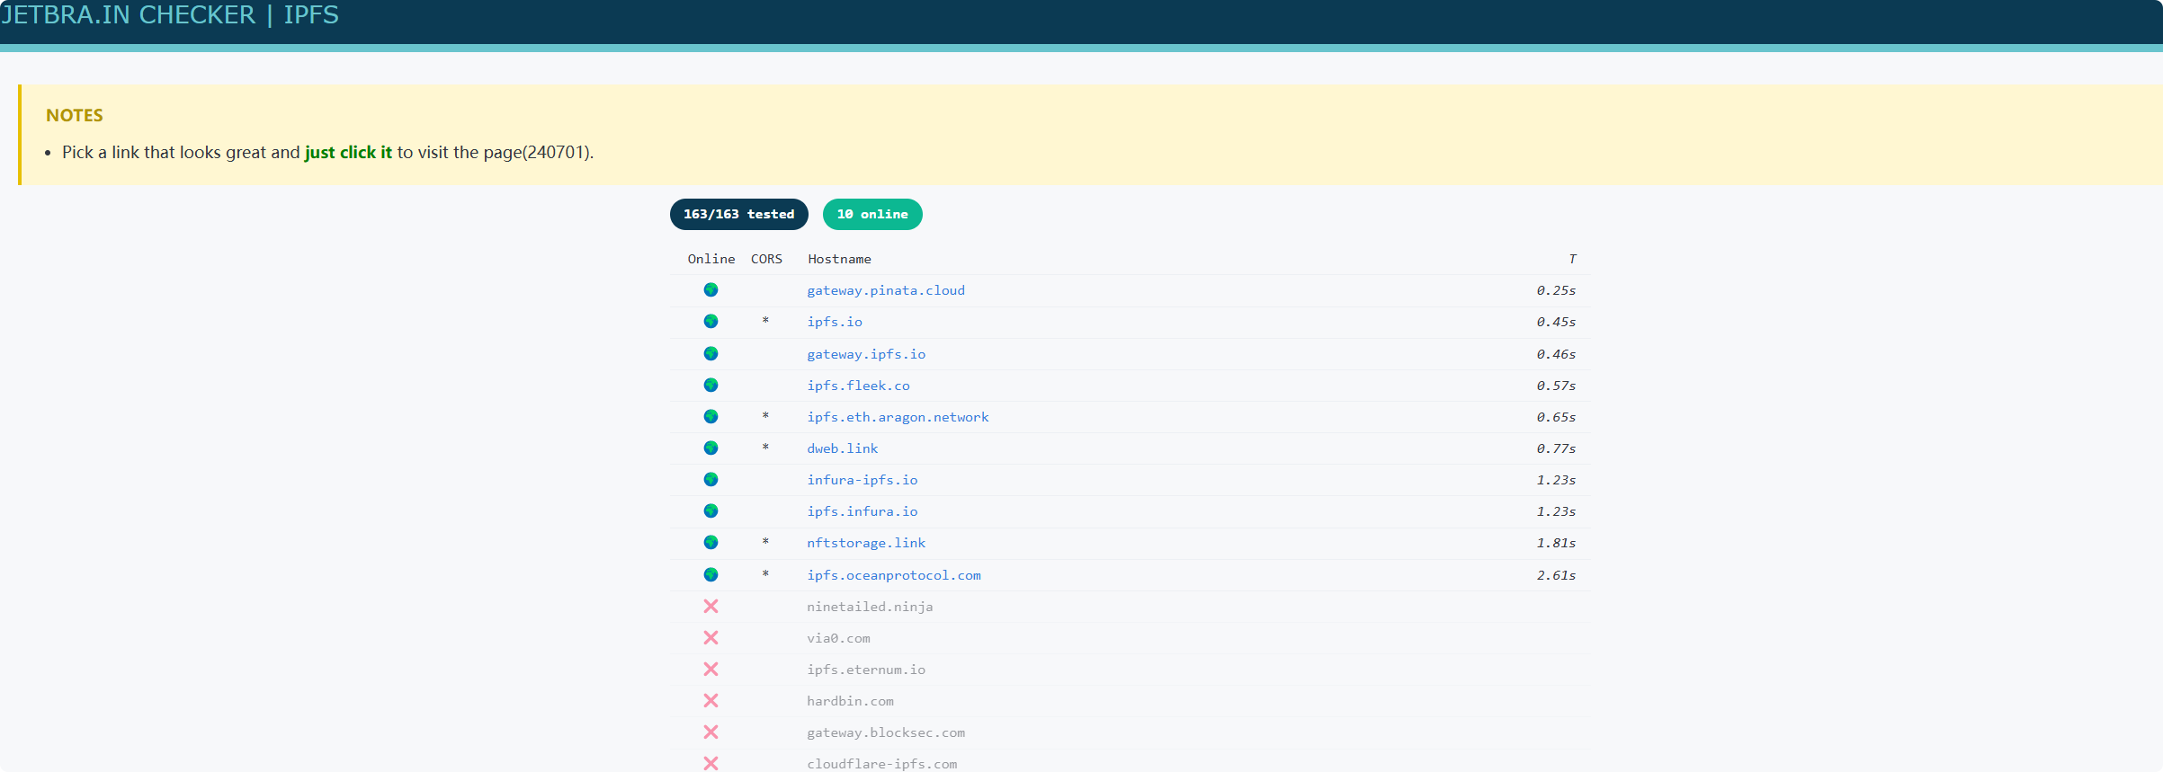The height and width of the screenshot is (772, 2163).
Task: Click the offline X icon for hardbin.com
Action: [711, 700]
